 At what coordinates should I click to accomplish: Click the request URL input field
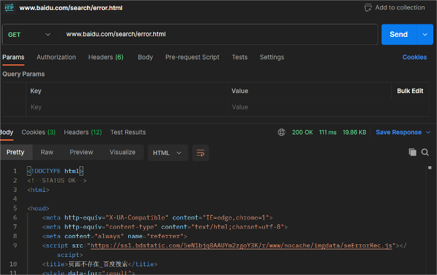click(x=218, y=34)
